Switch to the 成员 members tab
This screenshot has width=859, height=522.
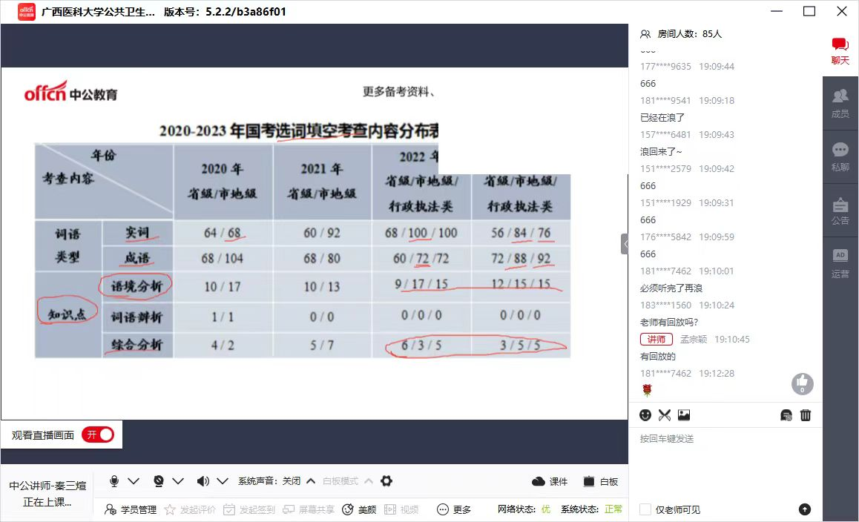[840, 104]
